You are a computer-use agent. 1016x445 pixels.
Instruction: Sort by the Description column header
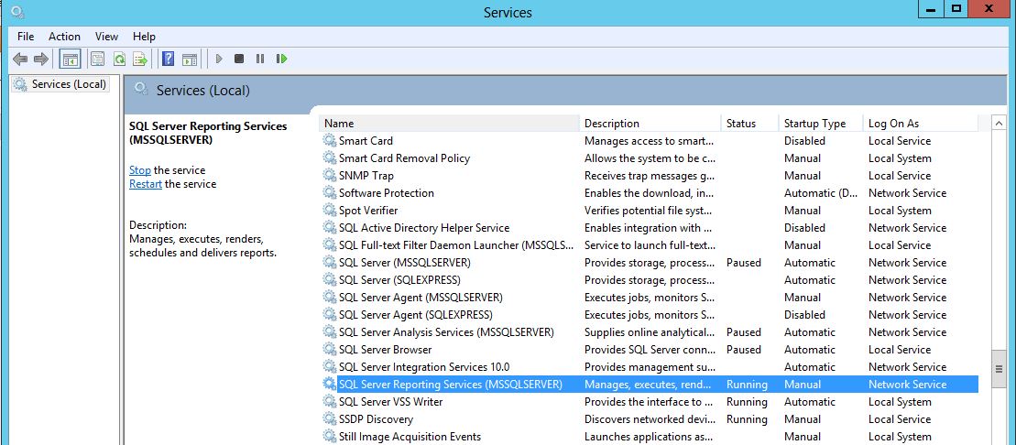pyautogui.click(x=650, y=123)
